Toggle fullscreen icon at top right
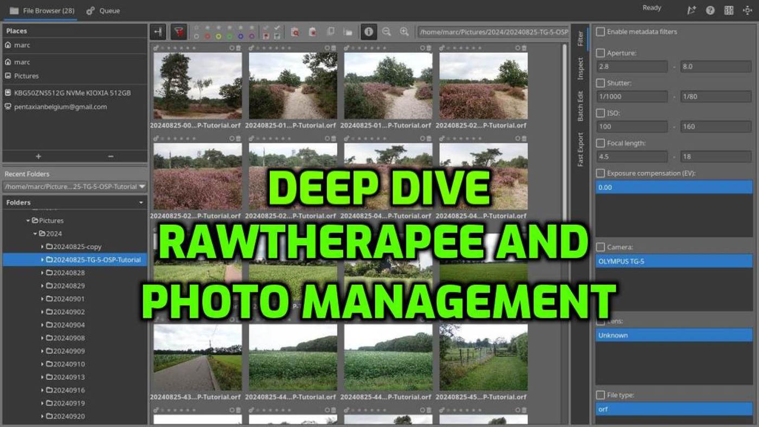 (x=748, y=10)
